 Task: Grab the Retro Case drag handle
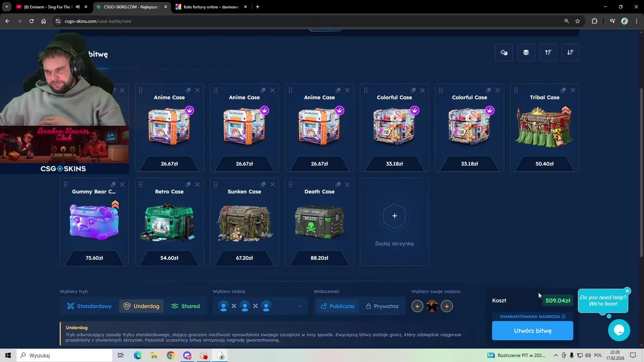click(140, 185)
